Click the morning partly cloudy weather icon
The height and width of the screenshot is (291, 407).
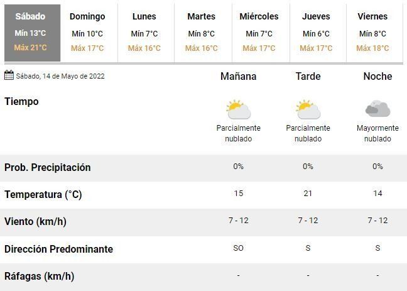pyautogui.click(x=239, y=109)
